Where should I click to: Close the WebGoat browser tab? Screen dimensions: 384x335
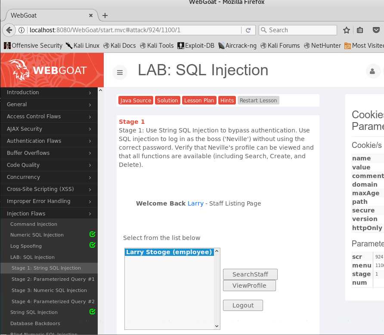91,15
